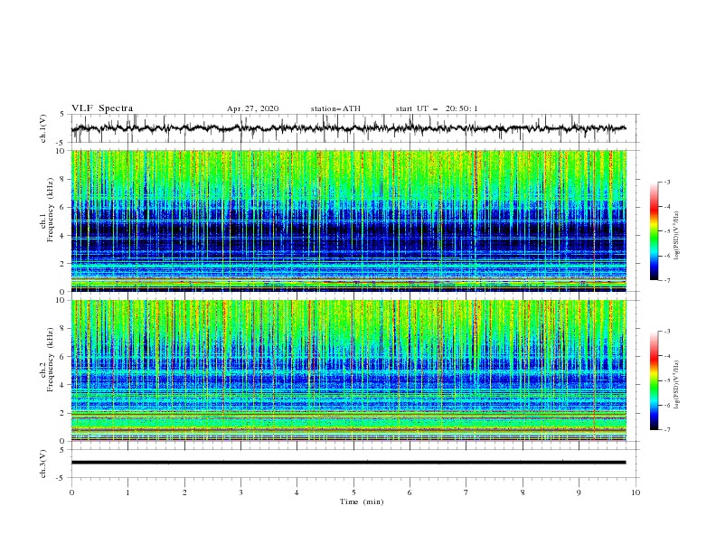Click time axis tick label "3"
Image resolution: width=716 pixels, height=553 pixels.
point(240,492)
